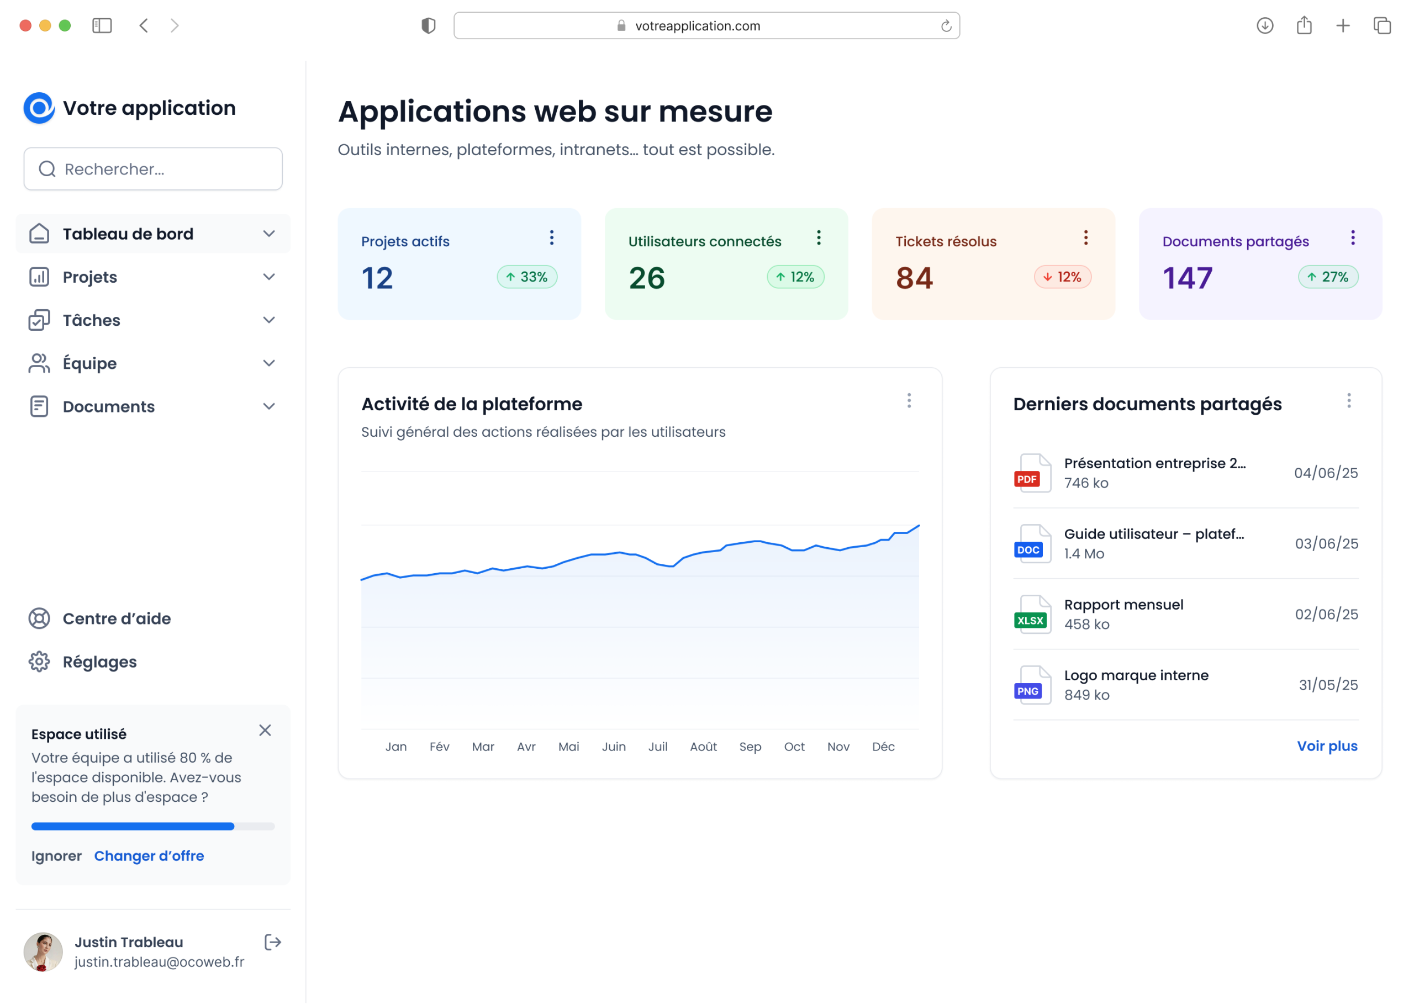Screen dimensions: 1414x1005
Task: Click the privacy shield icon near address bar
Action: click(428, 25)
